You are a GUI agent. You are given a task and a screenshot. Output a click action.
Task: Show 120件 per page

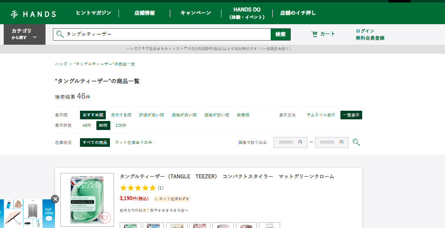121,125
